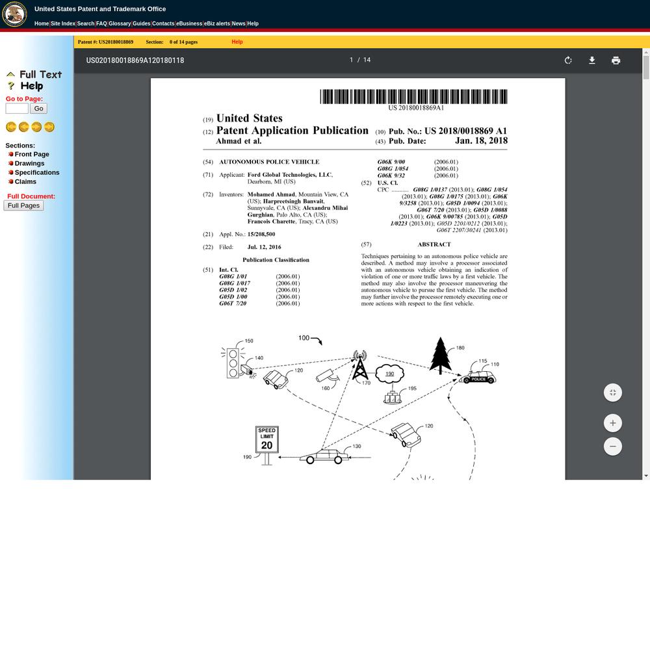Viewport: 650px width, 650px height.
Task: Go to previous page with gold arrow
Action: [24, 127]
